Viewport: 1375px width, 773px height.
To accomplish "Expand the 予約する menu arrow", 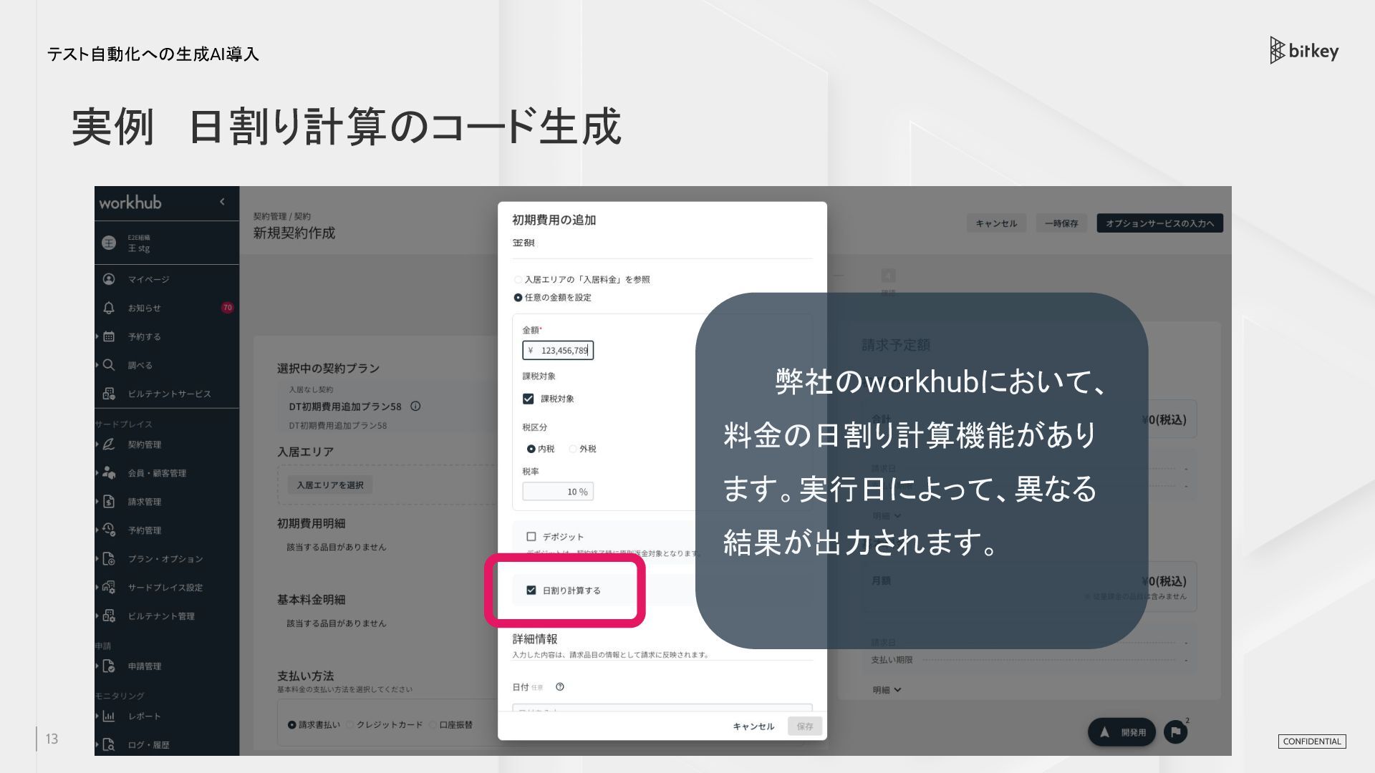I will click(x=97, y=336).
